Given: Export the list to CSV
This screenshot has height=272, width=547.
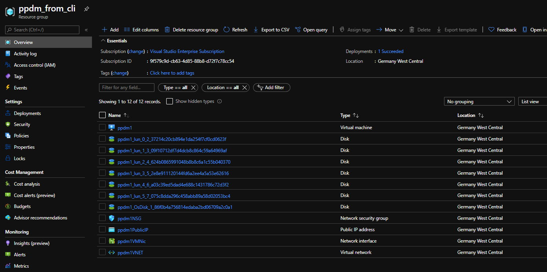Looking at the screenshot, I should click(x=271, y=30).
